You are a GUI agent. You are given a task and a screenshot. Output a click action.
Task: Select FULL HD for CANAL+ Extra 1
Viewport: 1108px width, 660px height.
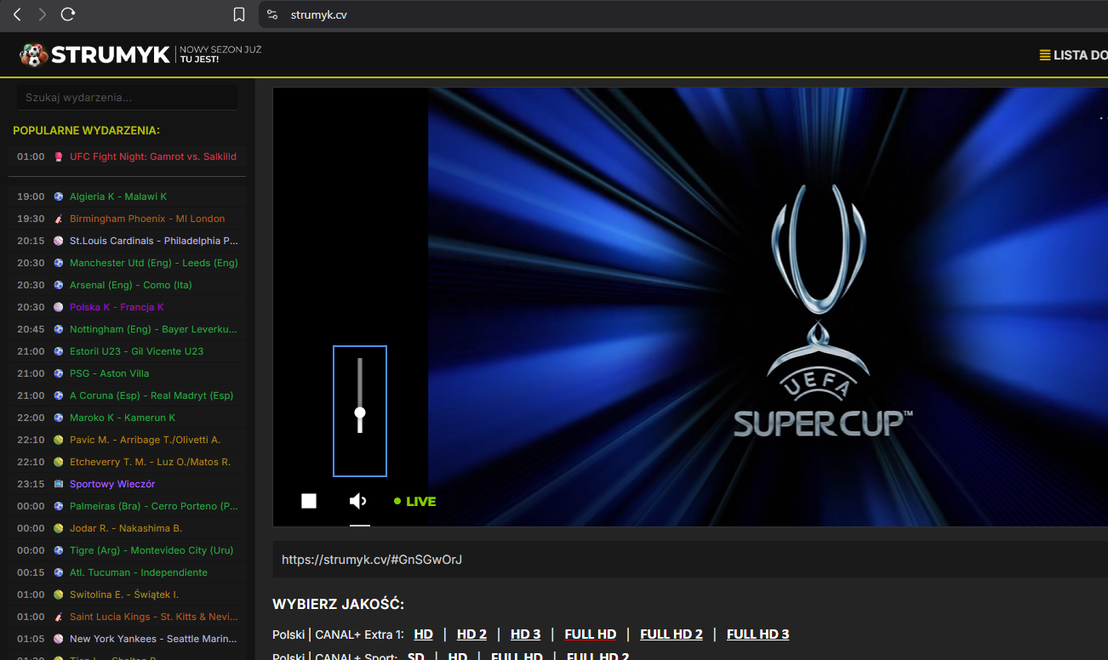tap(591, 634)
